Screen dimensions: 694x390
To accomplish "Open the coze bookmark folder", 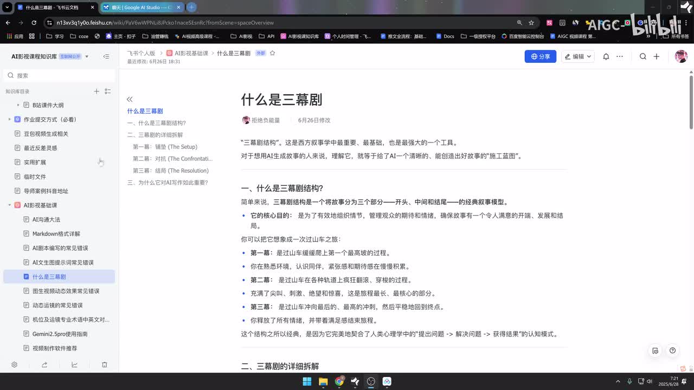I will pyautogui.click(x=79, y=36).
